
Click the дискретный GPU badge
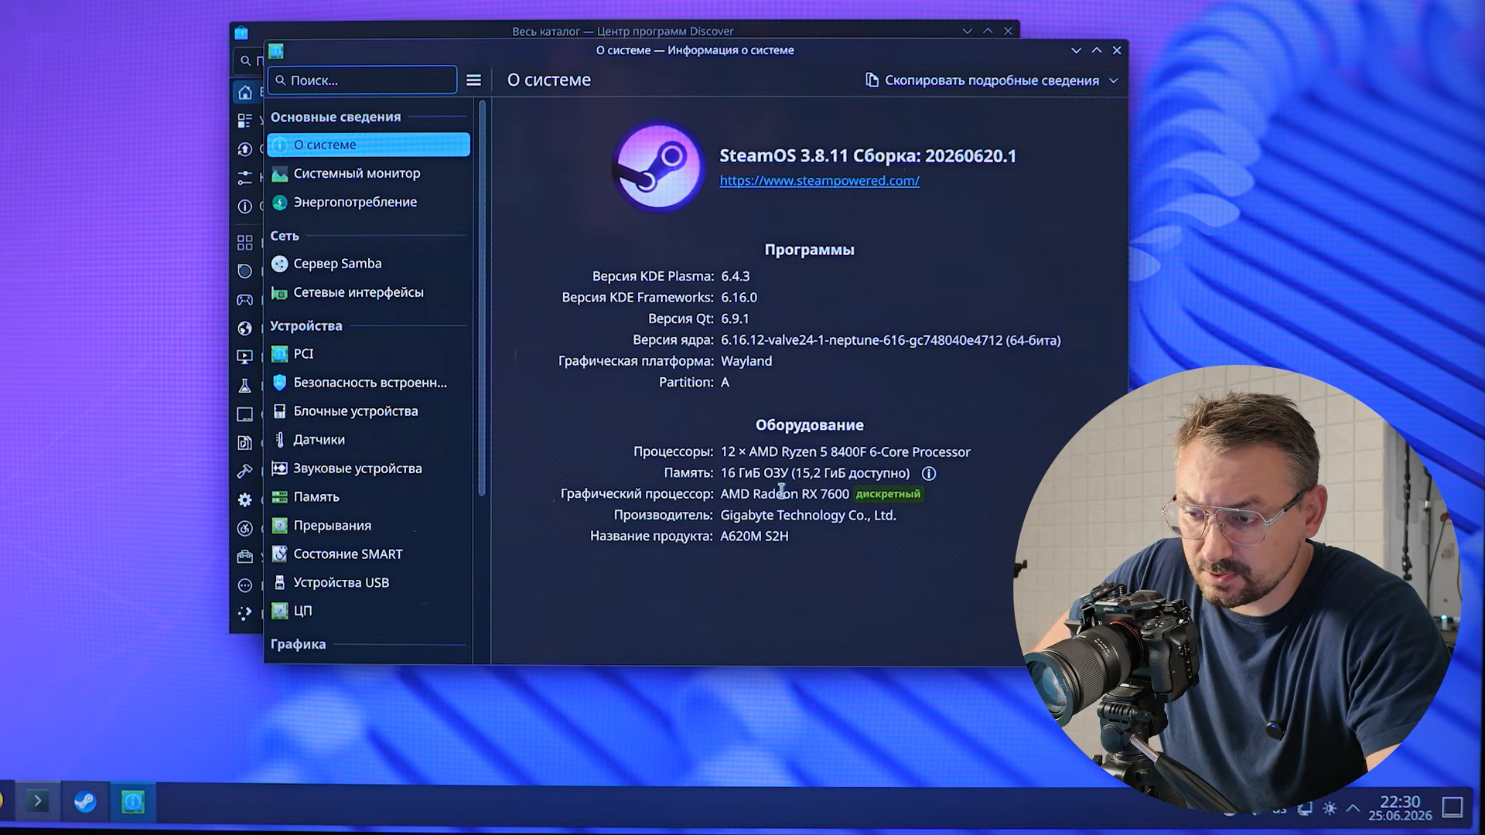pyautogui.click(x=889, y=494)
